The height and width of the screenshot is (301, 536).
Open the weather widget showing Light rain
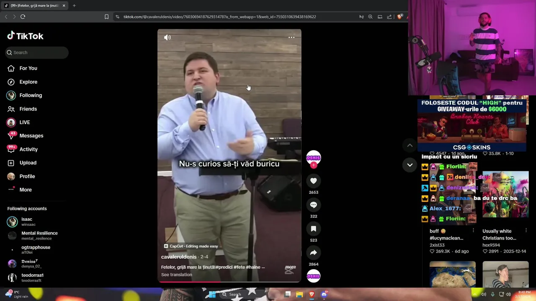[17, 294]
